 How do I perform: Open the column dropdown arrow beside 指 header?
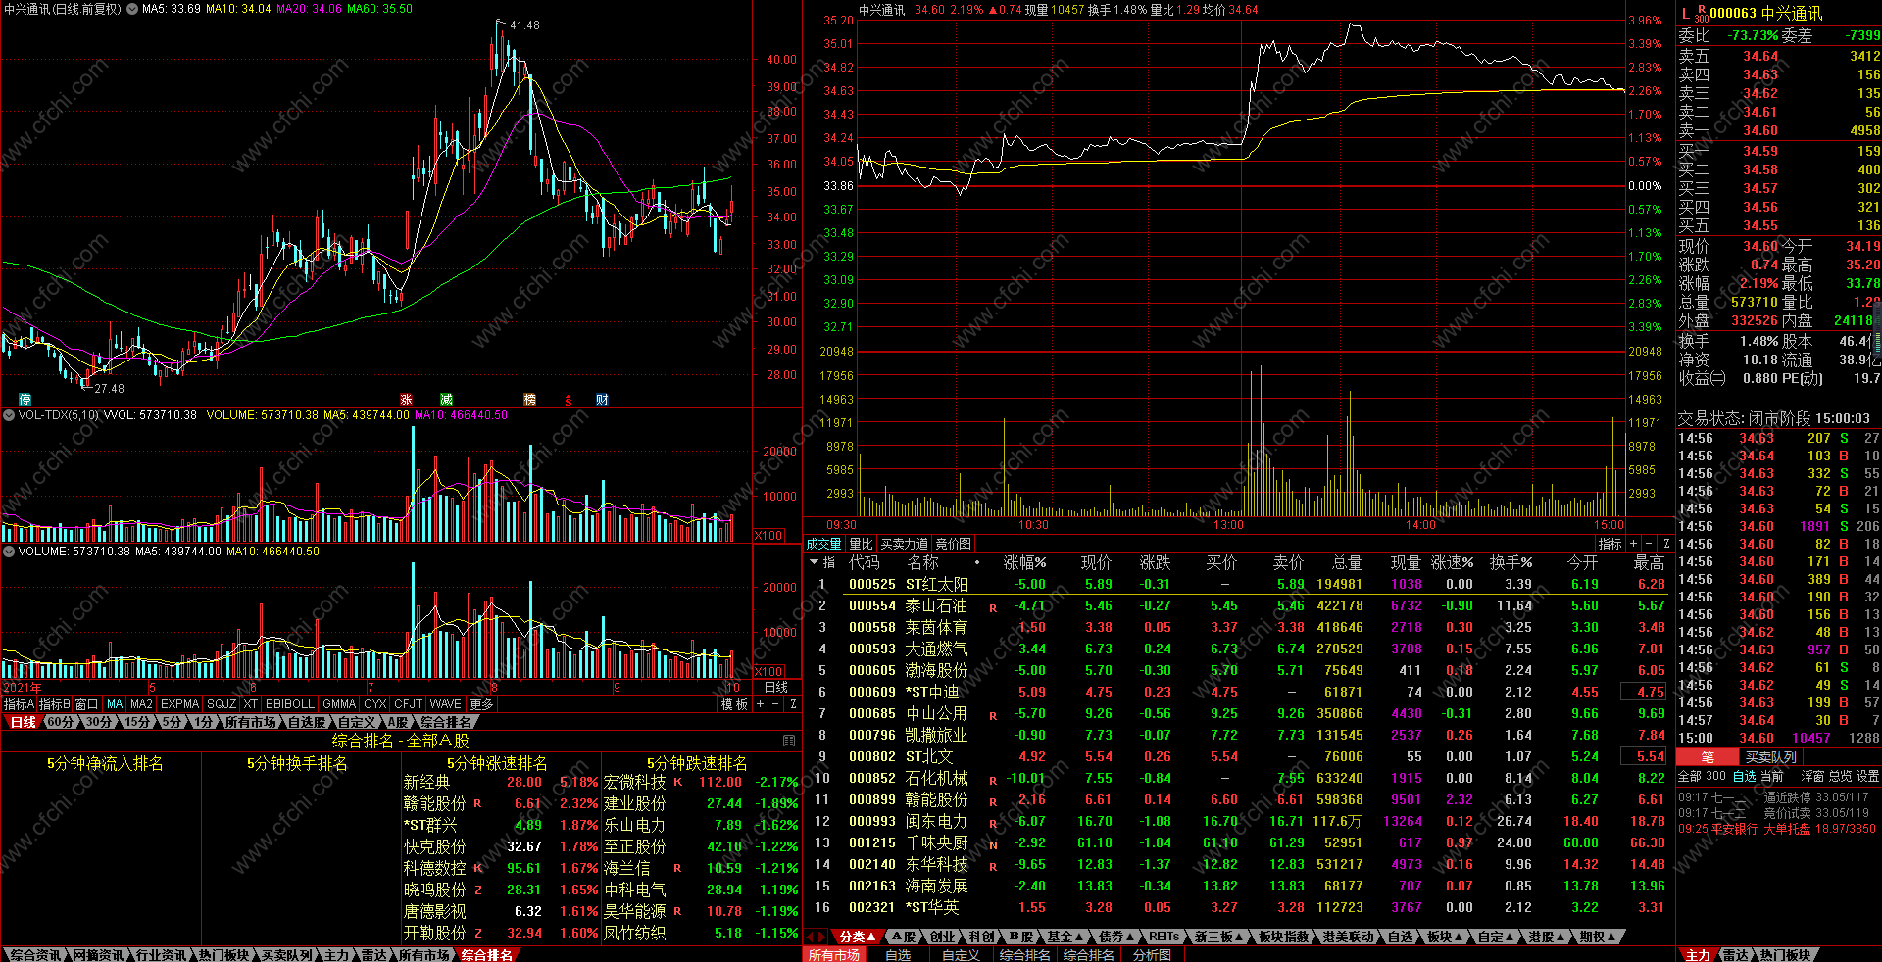[814, 562]
